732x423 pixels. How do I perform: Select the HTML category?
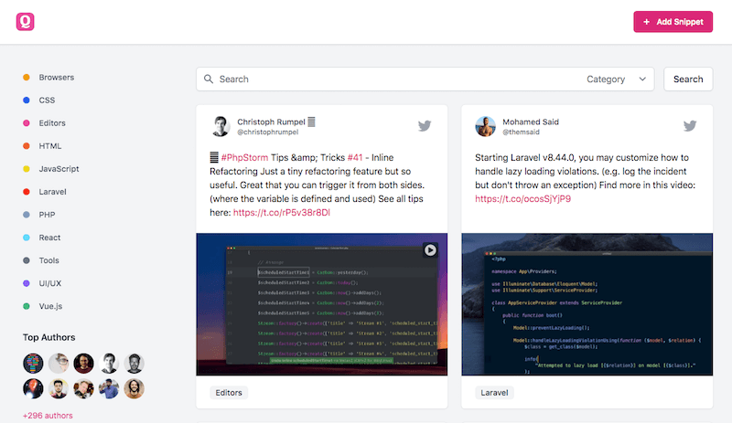tap(50, 146)
